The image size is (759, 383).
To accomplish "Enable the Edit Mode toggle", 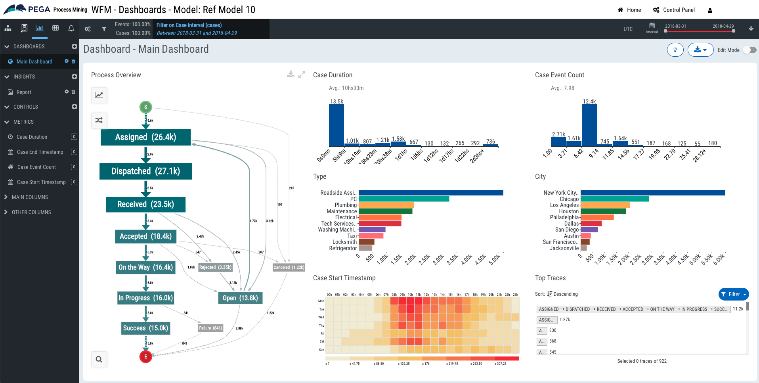I will point(749,50).
